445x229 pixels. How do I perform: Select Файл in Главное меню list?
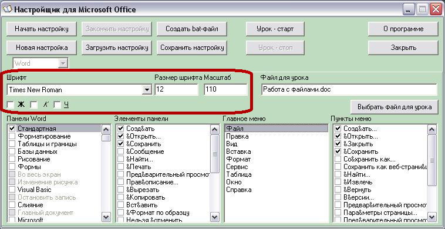[276, 129]
